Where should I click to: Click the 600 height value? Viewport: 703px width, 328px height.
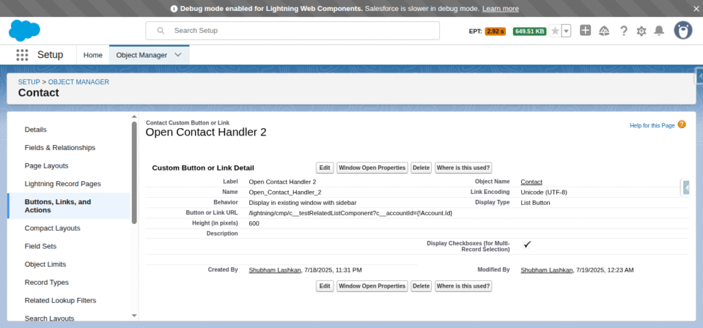254,223
